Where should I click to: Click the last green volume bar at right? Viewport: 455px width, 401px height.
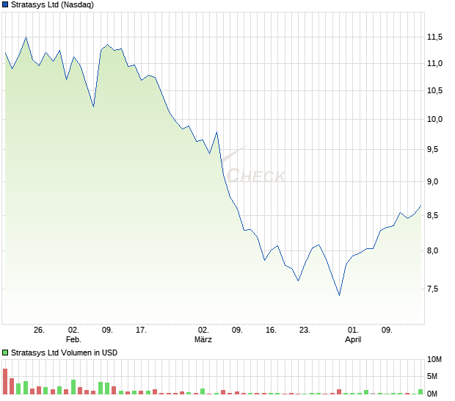pyautogui.click(x=421, y=391)
